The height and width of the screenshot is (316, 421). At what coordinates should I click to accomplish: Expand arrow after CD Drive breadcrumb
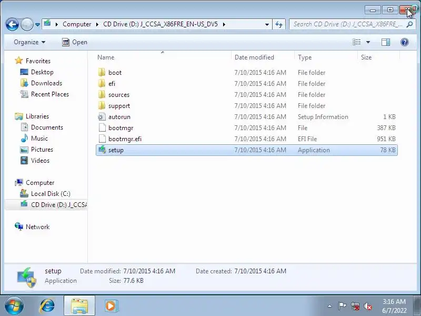(224, 24)
